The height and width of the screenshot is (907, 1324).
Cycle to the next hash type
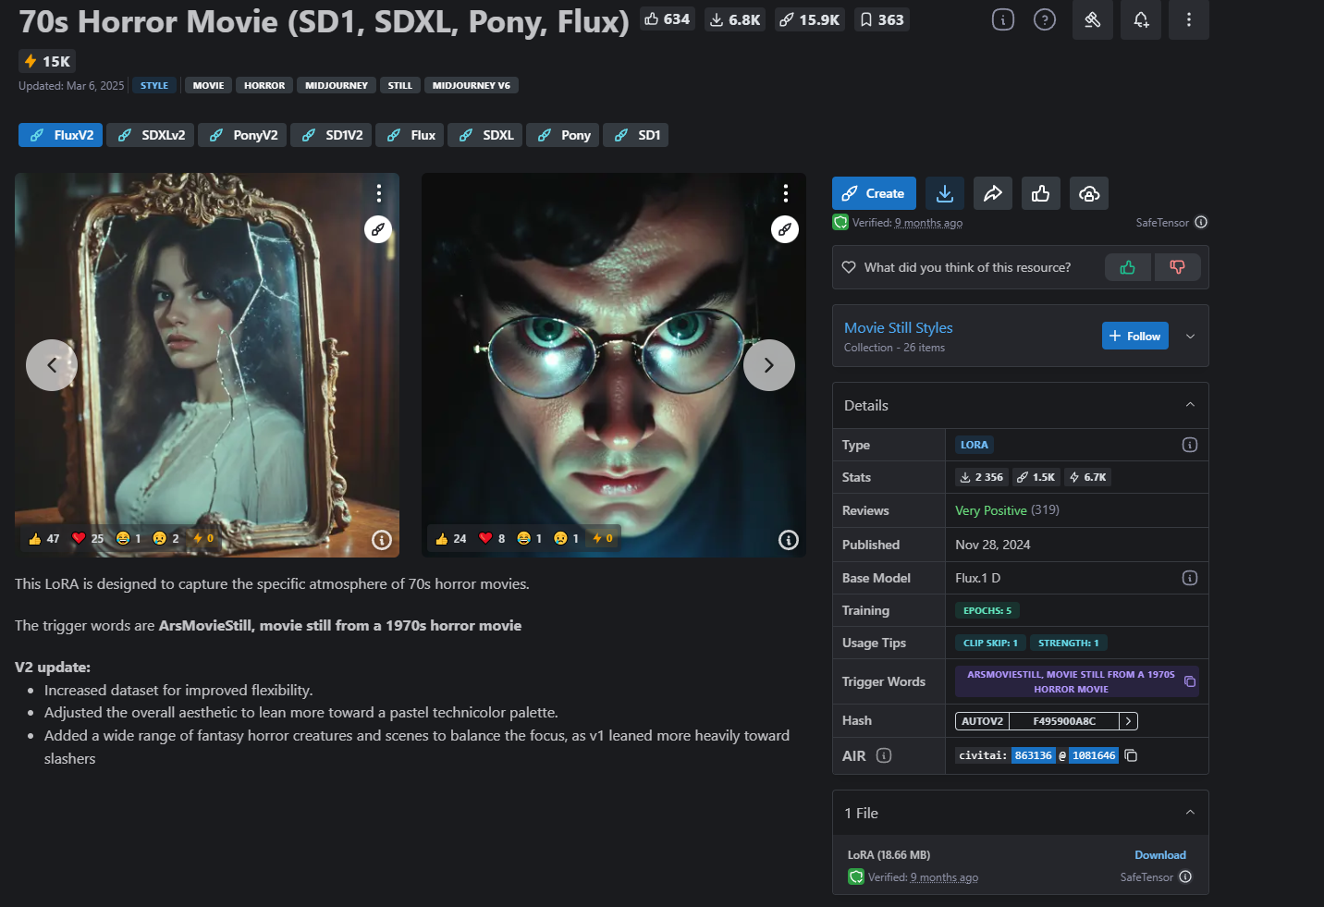click(1128, 721)
